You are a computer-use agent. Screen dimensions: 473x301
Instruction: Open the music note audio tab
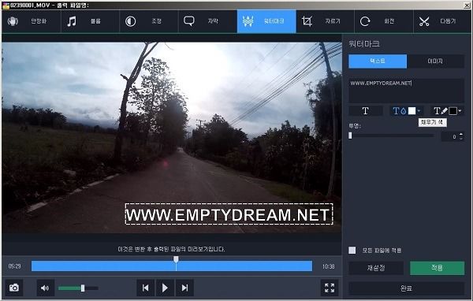point(90,21)
